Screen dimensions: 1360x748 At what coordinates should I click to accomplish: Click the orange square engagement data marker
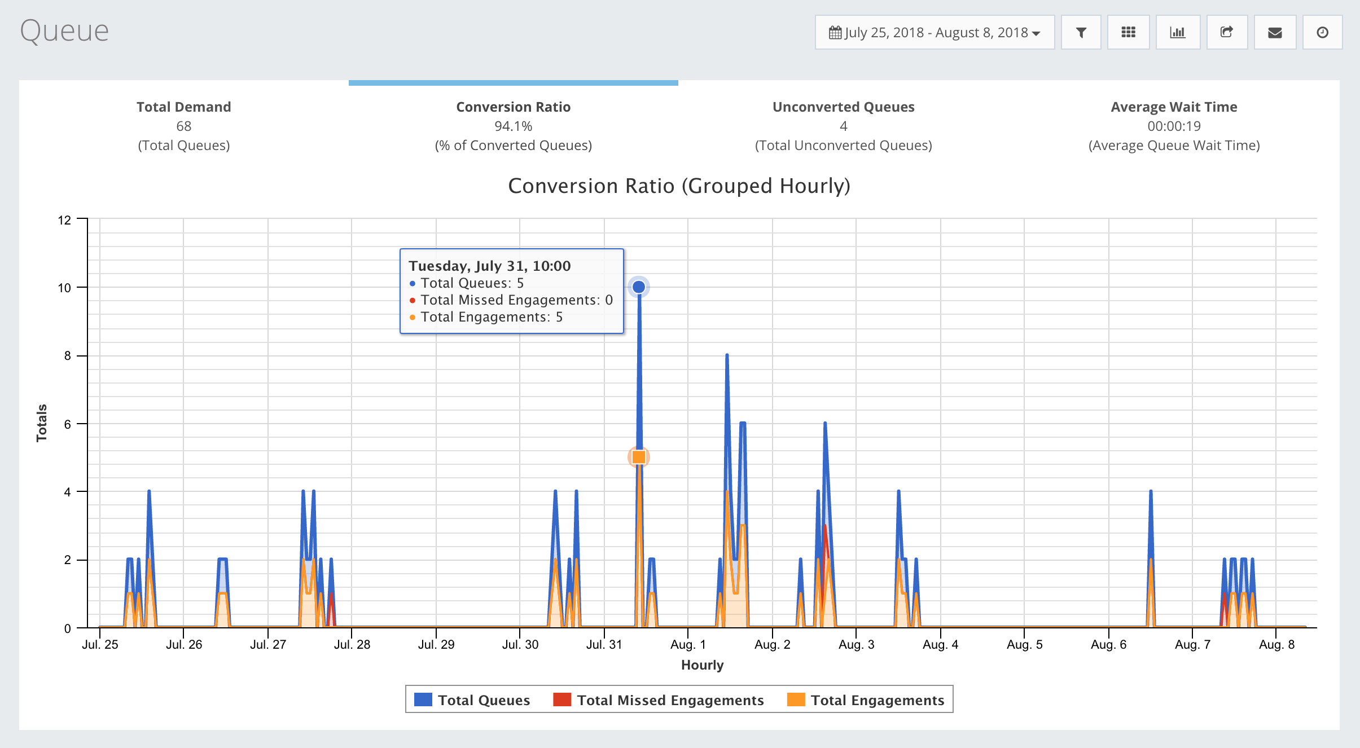click(639, 457)
